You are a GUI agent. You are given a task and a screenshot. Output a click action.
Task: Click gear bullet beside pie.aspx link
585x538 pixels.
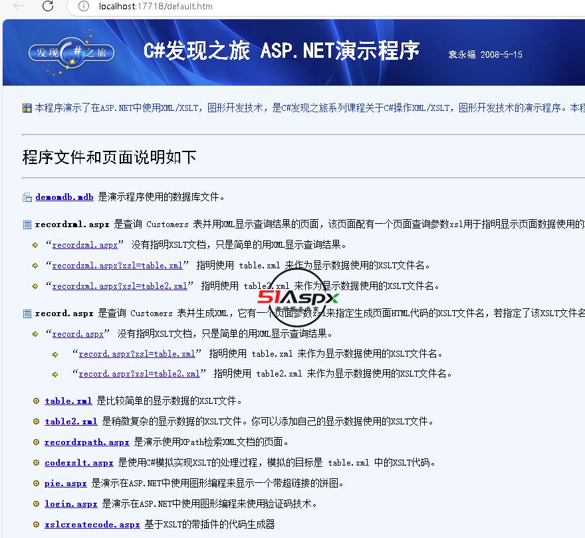click(x=36, y=484)
